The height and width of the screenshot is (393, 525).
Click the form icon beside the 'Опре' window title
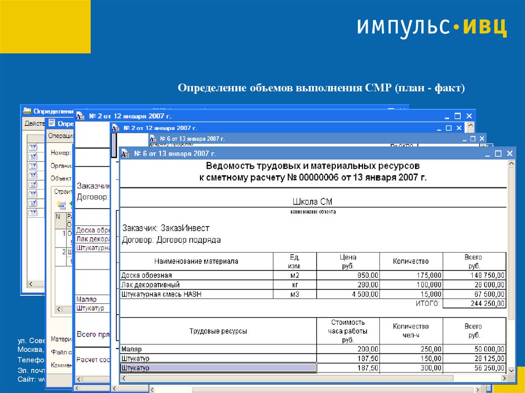coord(52,123)
